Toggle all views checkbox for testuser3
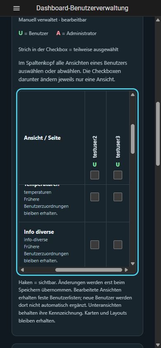Image resolution: width=161 pixels, height=348 pixels. click(x=118, y=175)
